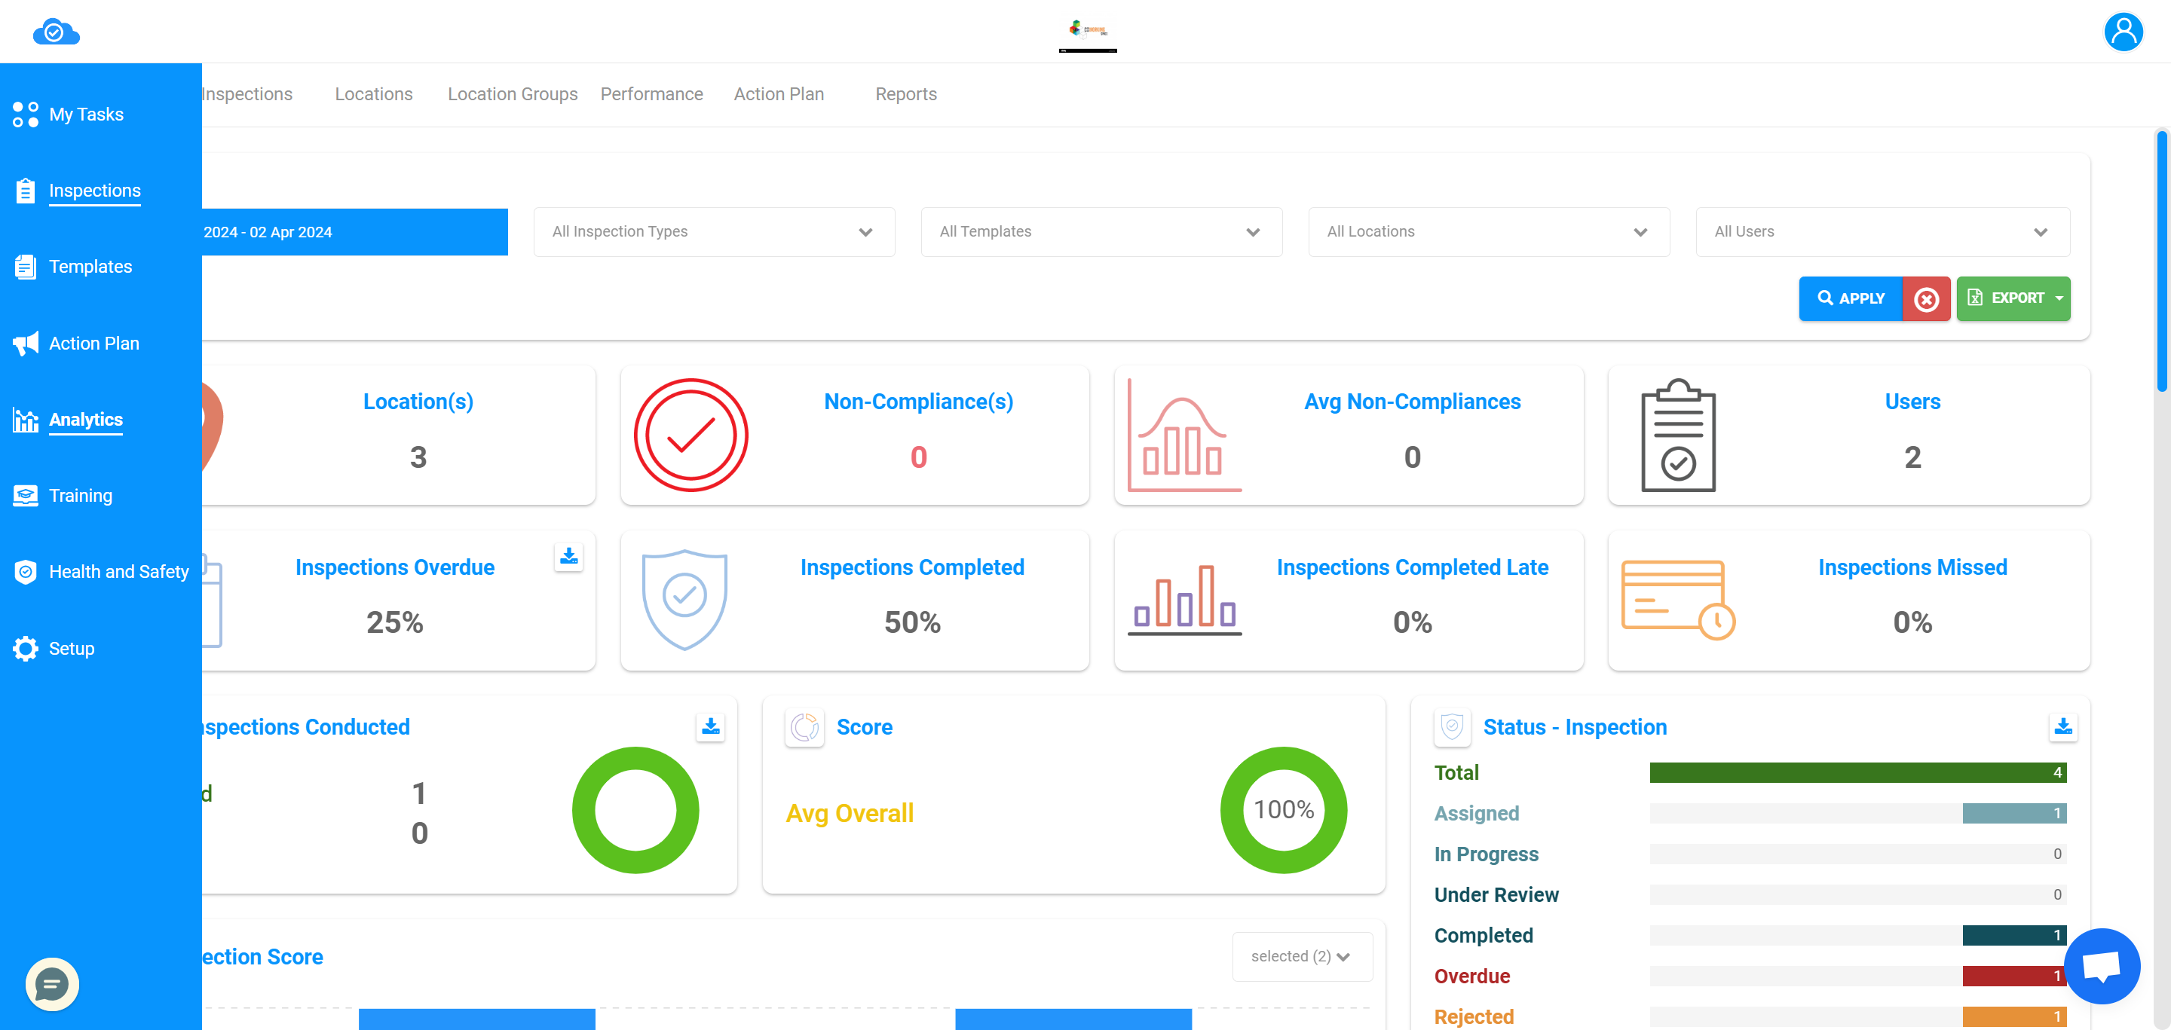The height and width of the screenshot is (1030, 2171).
Task: Switch to the Location Groups tab
Action: click(513, 93)
